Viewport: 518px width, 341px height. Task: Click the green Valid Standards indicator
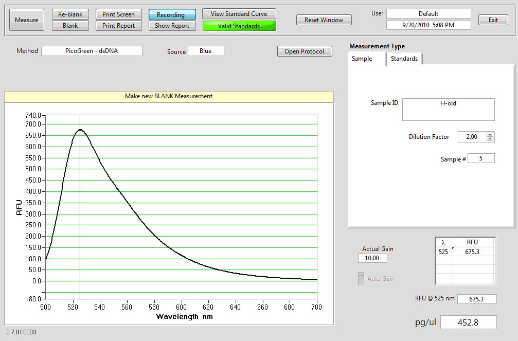coord(239,26)
